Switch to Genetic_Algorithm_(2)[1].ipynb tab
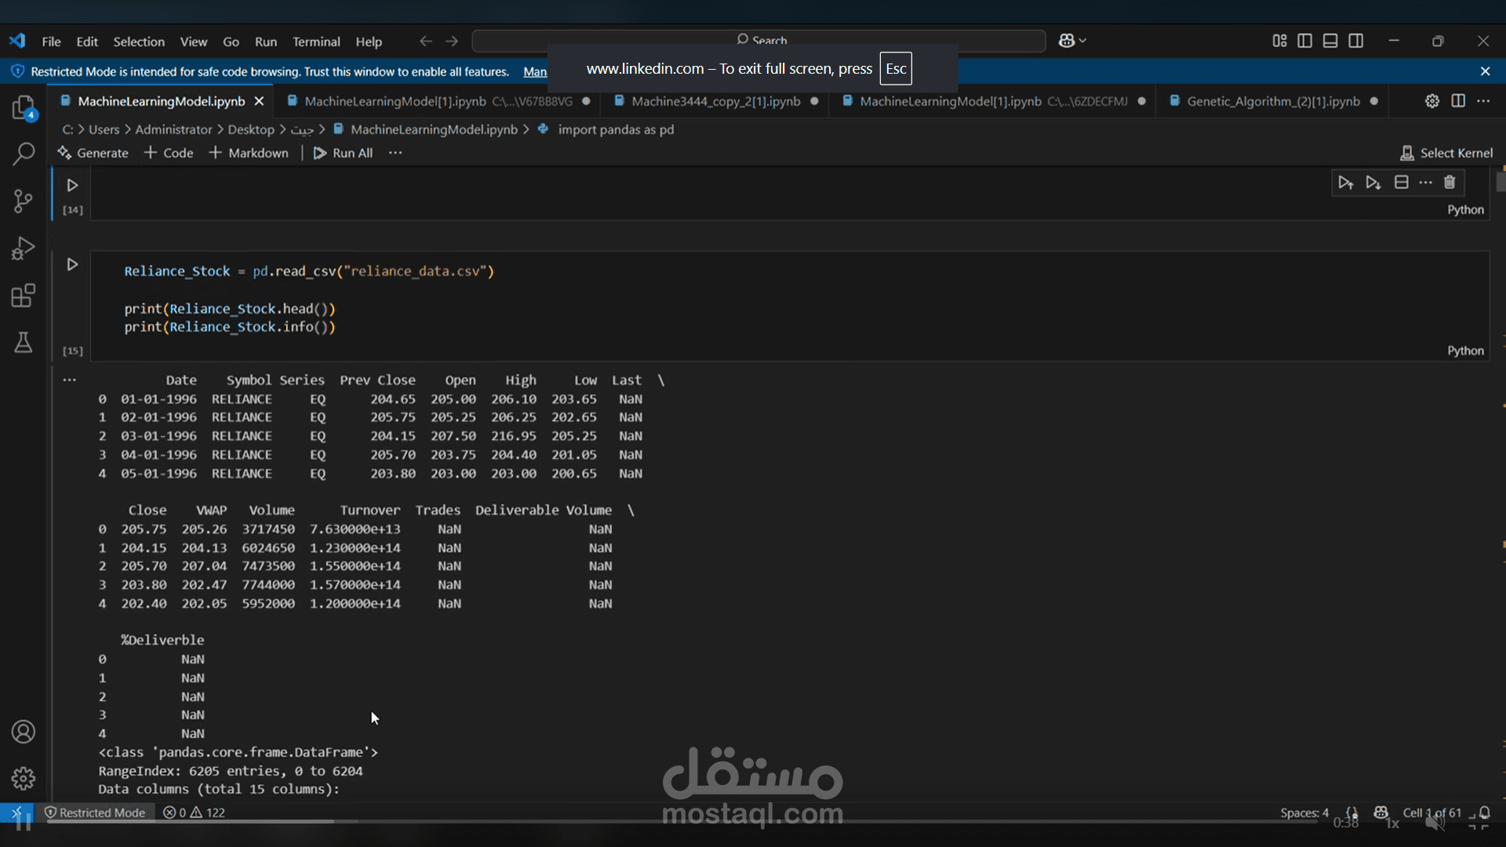 (x=1272, y=101)
